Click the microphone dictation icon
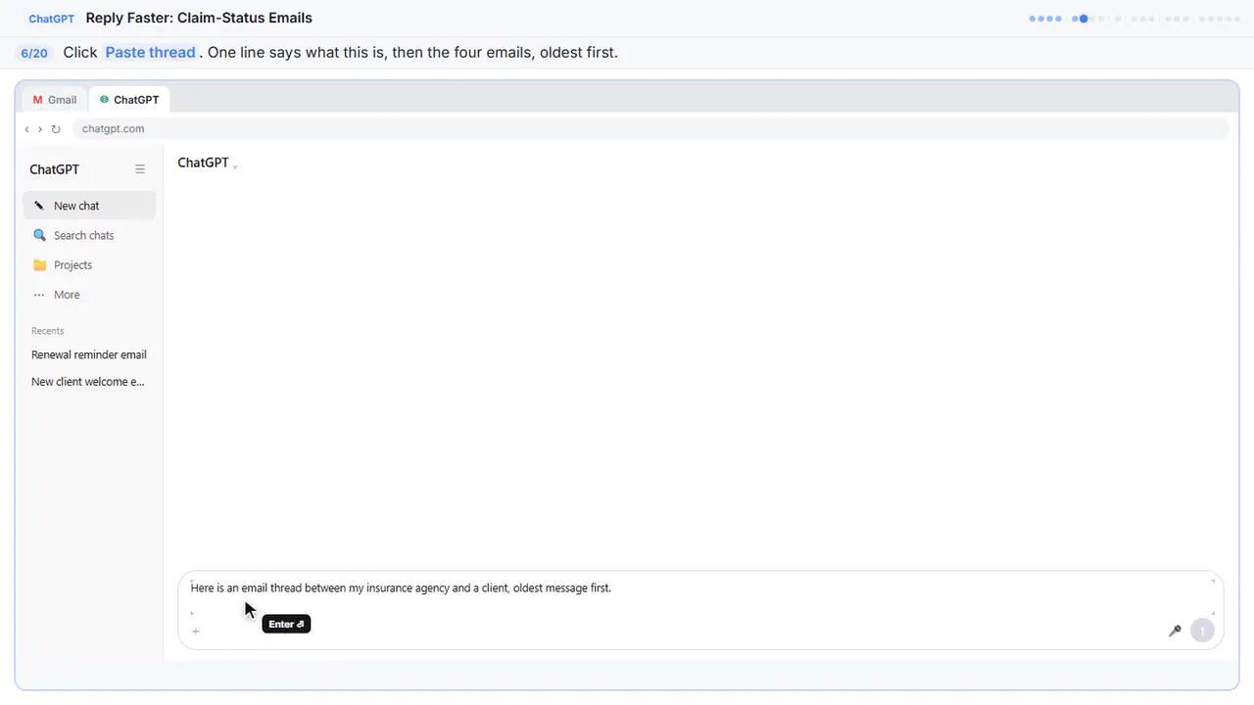Viewport: 1254px width, 705px height. tap(1175, 631)
